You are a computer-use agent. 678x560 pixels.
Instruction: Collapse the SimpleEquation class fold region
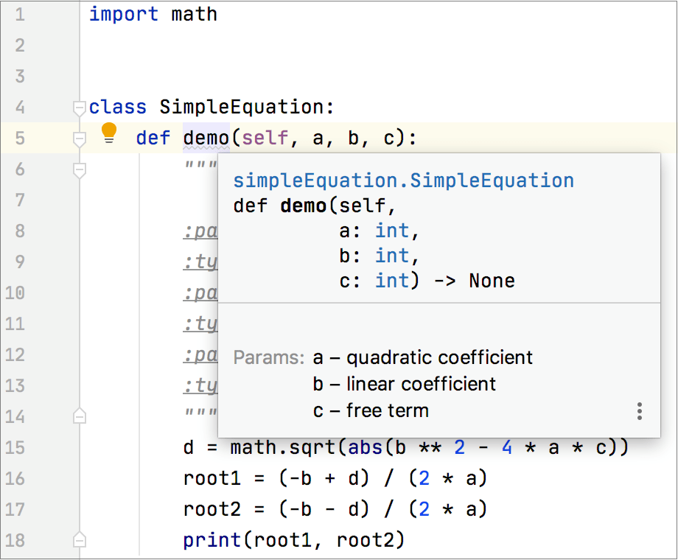point(78,108)
